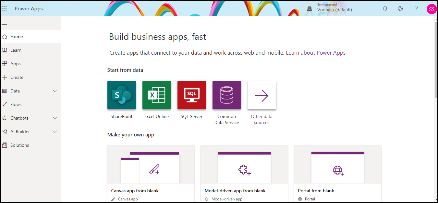
Task: Click the Data table icon
Action: tap(5, 91)
